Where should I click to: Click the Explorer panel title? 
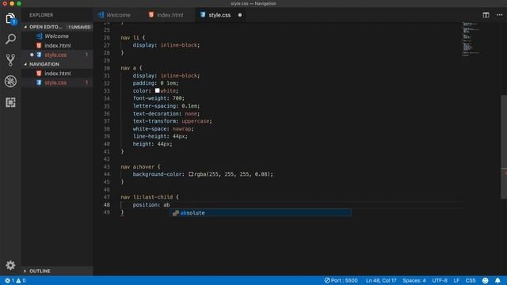41,15
